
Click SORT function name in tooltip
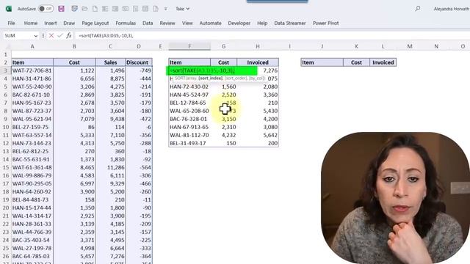180,78
